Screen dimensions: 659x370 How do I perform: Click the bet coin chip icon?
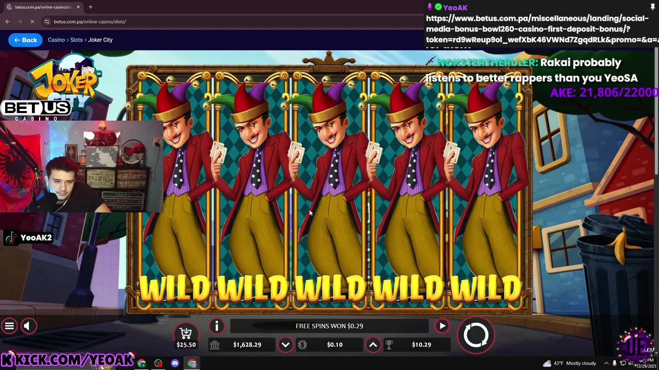coord(302,345)
